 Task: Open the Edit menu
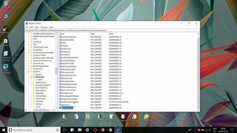(x=31, y=27)
